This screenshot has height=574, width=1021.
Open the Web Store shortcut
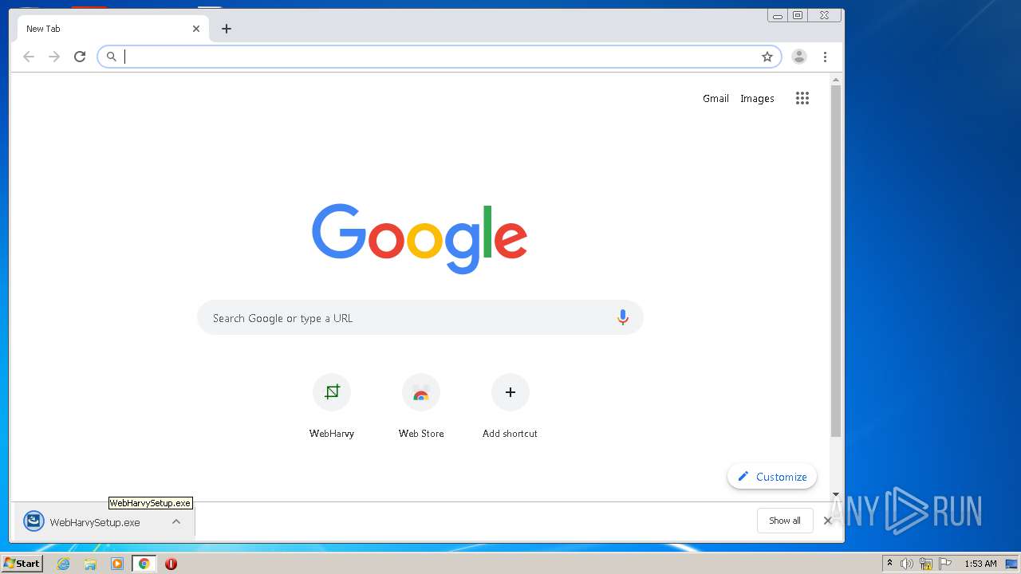pyautogui.click(x=421, y=407)
